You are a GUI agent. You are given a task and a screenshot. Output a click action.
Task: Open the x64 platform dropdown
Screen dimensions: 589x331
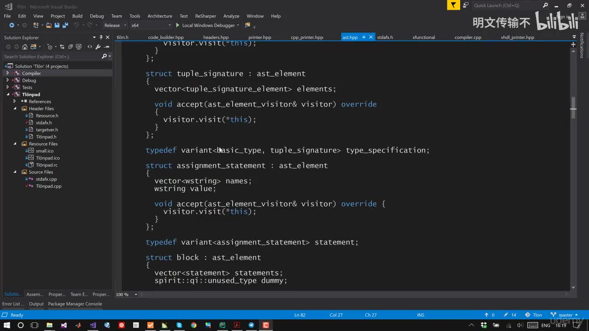pyautogui.click(x=150, y=25)
